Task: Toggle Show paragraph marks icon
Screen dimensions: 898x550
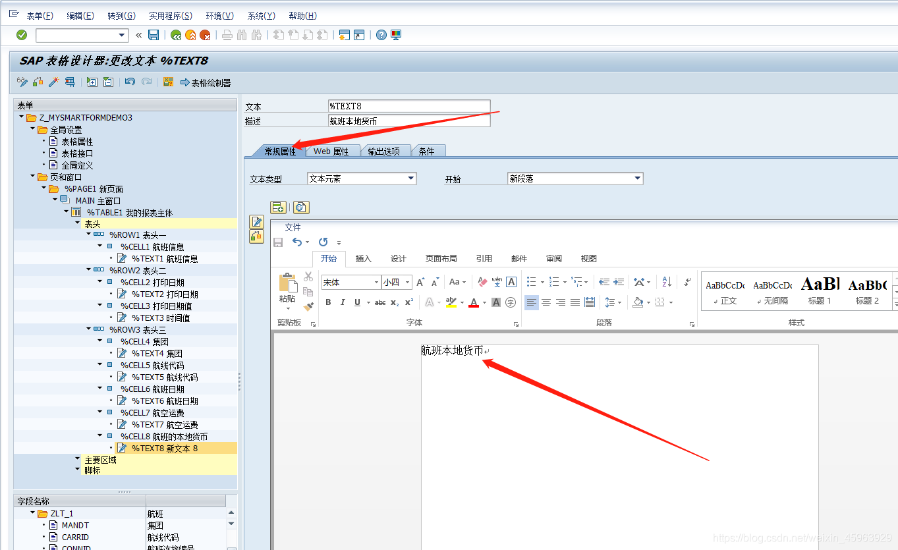Action: (x=687, y=282)
